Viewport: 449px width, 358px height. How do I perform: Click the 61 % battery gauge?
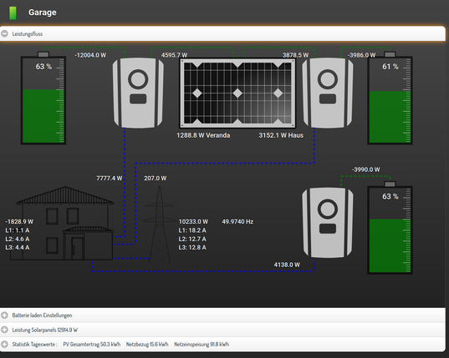click(390, 98)
